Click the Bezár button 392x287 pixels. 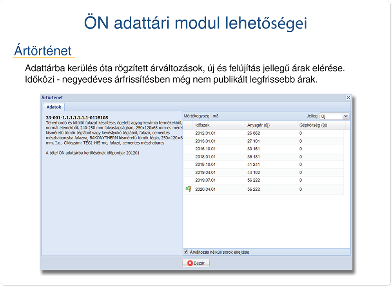point(196,263)
